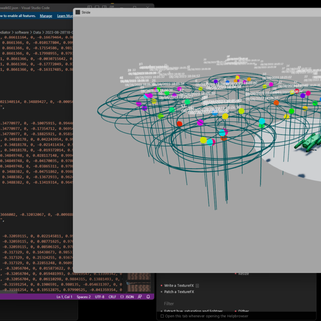Click the Manage link in the banner
Screen dimensions: 321x321
(46, 16)
